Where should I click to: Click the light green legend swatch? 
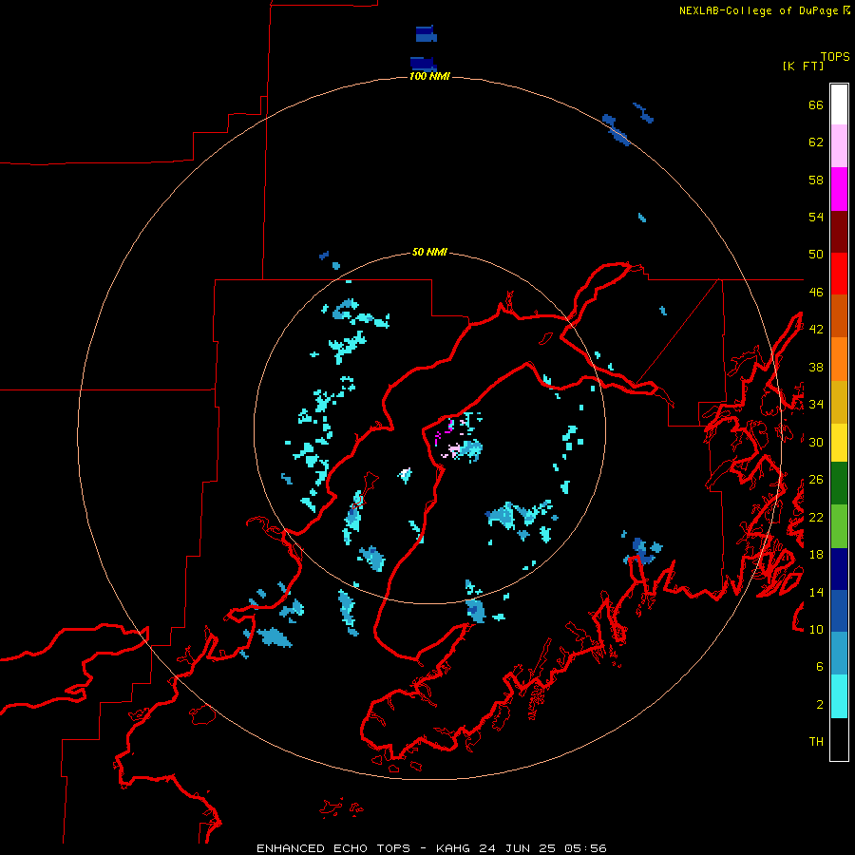coord(839,526)
